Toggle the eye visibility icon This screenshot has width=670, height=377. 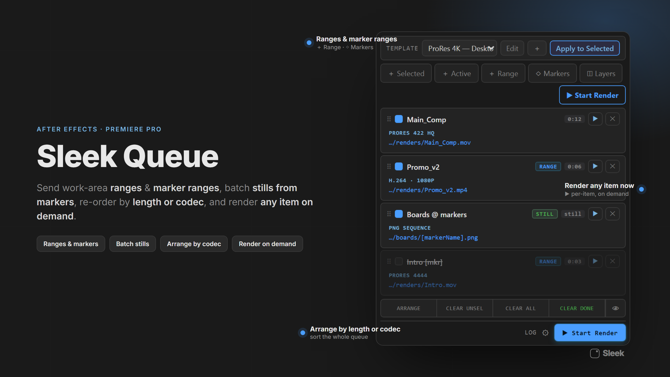click(616, 308)
